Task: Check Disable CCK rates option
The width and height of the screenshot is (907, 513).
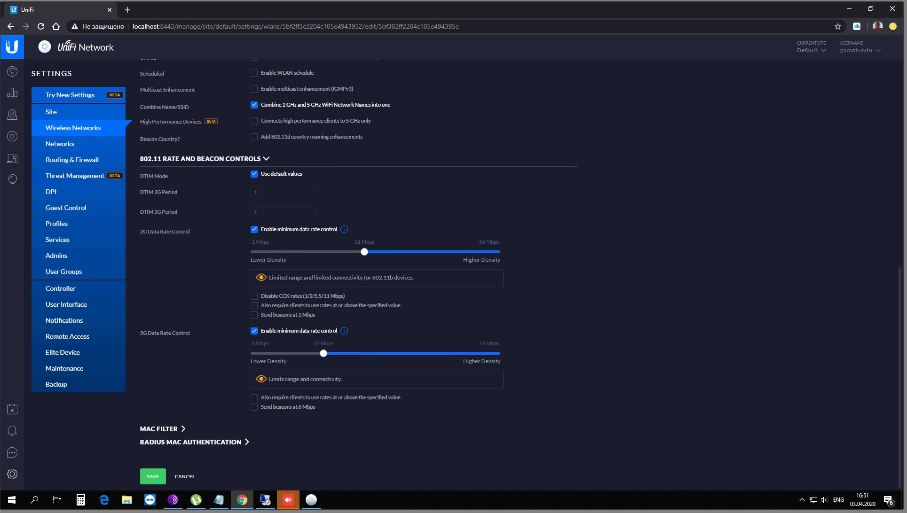Action: [x=254, y=296]
